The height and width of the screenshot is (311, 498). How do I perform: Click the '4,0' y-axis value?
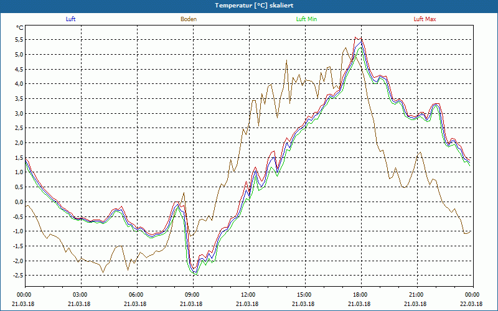[19, 84]
